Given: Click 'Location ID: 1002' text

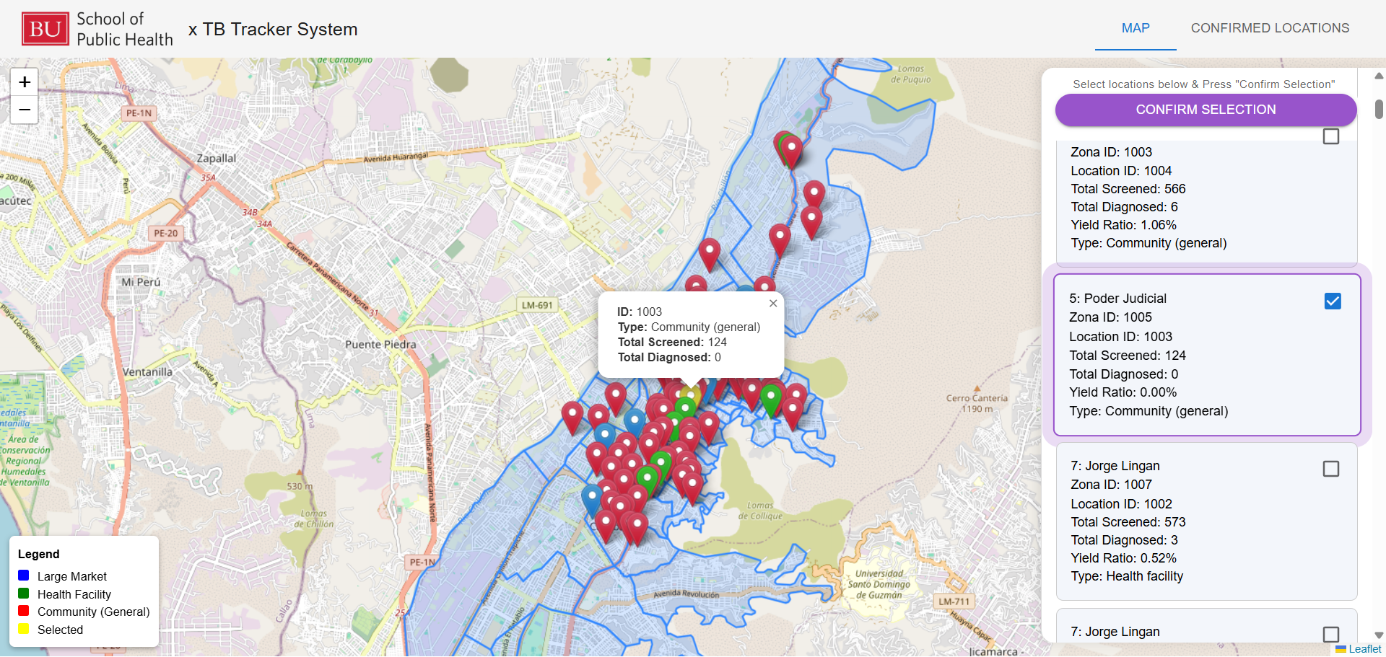Looking at the screenshot, I should click(1121, 504).
